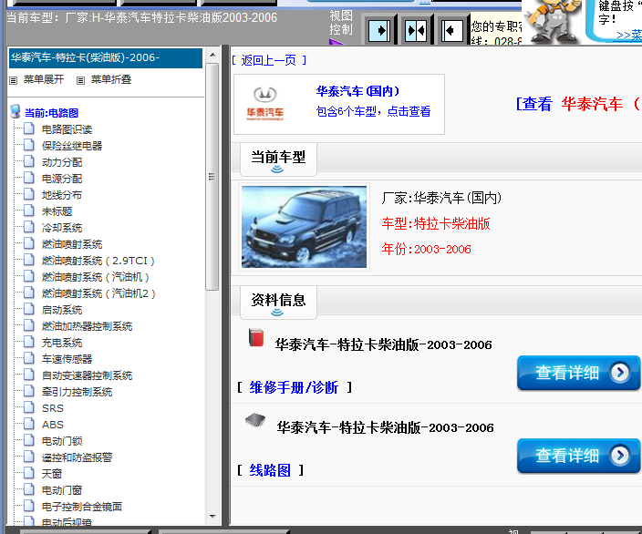
Task: Open the 线路图 link
Action: click(270, 470)
